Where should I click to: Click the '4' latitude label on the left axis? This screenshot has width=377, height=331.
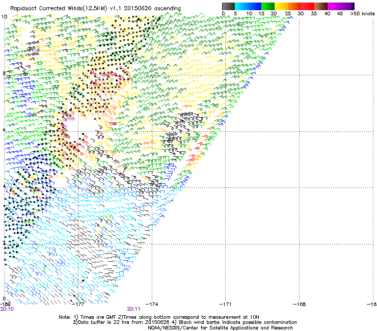(x=4, y=186)
